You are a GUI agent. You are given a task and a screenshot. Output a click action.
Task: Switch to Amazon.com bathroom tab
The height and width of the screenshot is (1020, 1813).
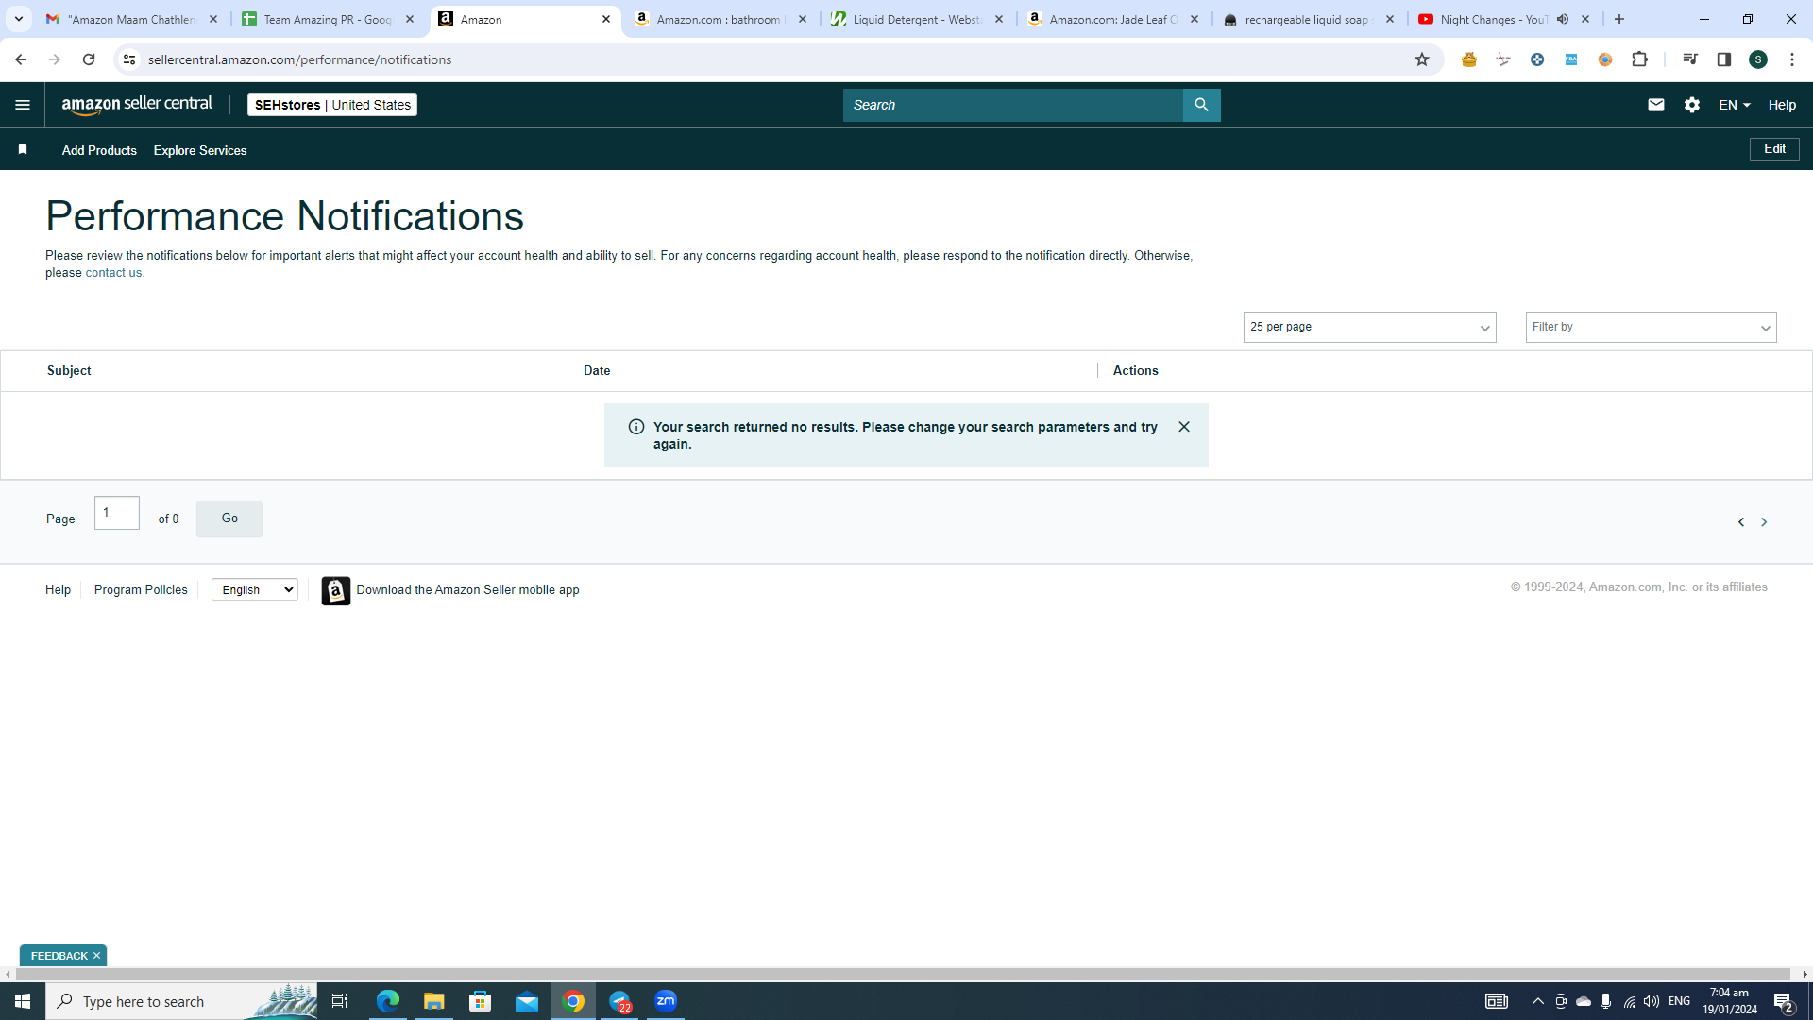[x=721, y=19]
